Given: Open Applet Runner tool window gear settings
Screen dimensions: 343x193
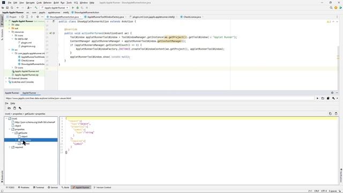Looking at the screenshot, I should point(332,93).
